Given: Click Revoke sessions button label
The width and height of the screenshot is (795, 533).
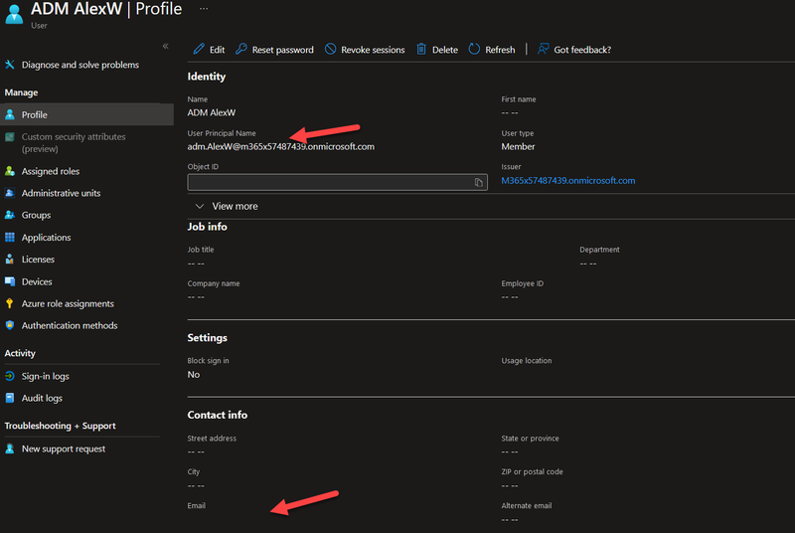Looking at the screenshot, I should tap(373, 50).
